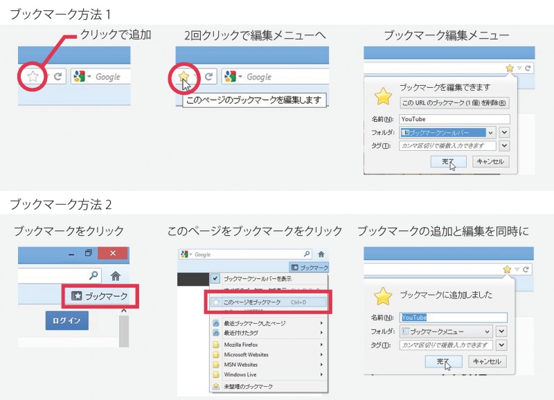The height and width of the screenshot is (400, 554).
Task: Click この URL のブックマーク (1 個) を削除 button
Action: tap(454, 102)
